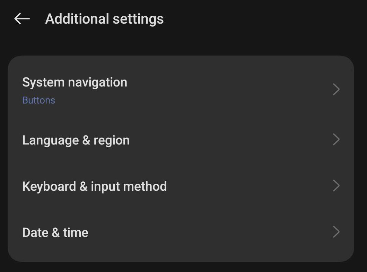
Task: Click the blue "Buttons" subtitle text
Action: (x=38, y=100)
